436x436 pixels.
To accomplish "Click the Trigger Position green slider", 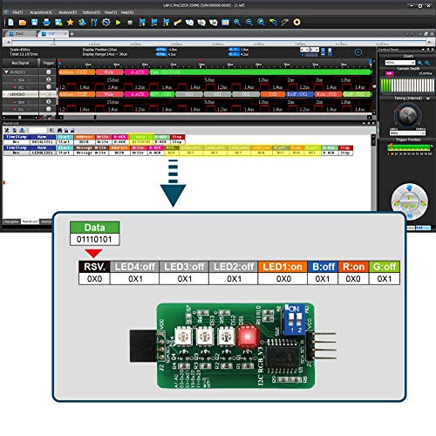I will (410, 147).
